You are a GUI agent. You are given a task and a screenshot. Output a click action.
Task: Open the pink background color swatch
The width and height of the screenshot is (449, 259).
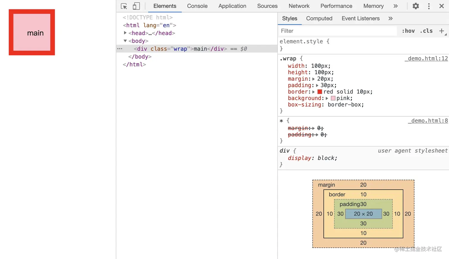click(333, 98)
